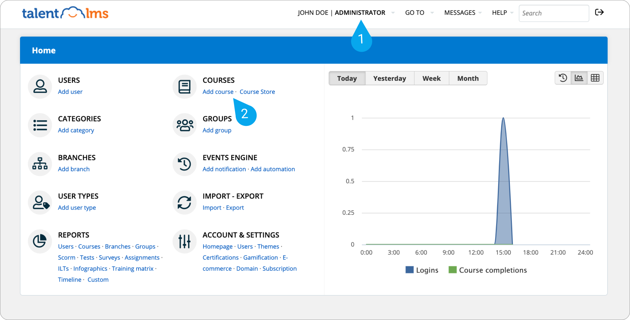The width and height of the screenshot is (630, 320).
Task: Click the Groups people icon
Action: [184, 125]
